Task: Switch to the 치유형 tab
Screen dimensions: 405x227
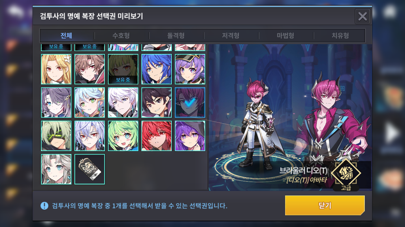Action: tap(340, 36)
